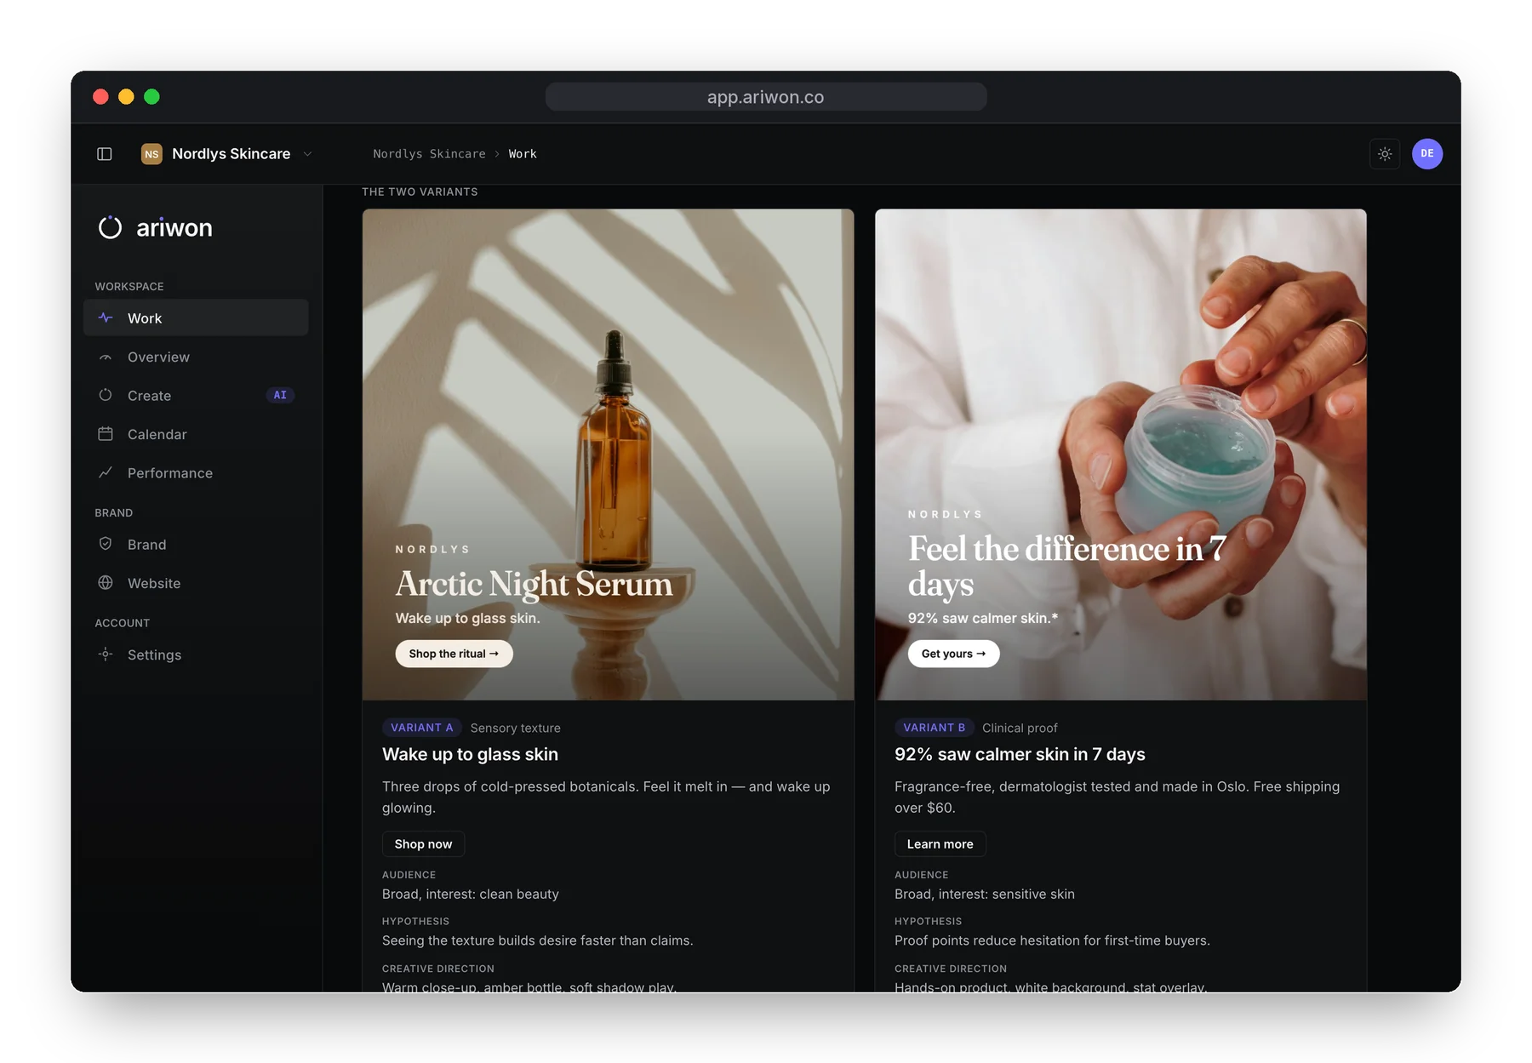The width and height of the screenshot is (1532, 1063).
Task: Click the NS workspace avatar badge
Action: pos(151,154)
